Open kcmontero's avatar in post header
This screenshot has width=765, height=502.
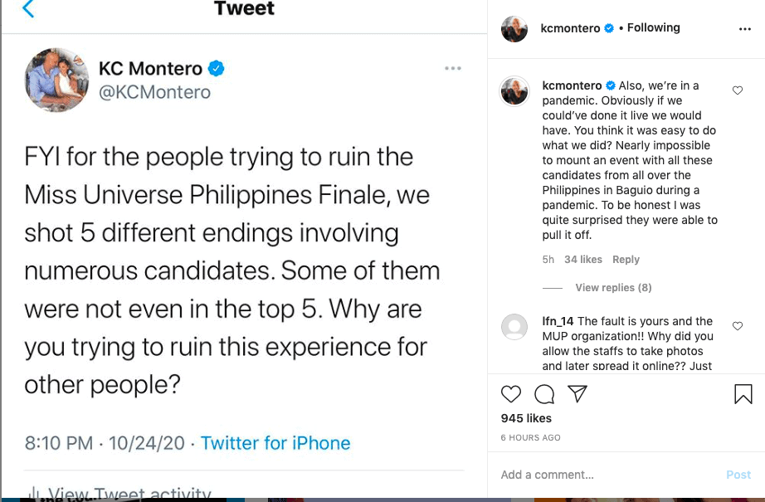click(514, 29)
